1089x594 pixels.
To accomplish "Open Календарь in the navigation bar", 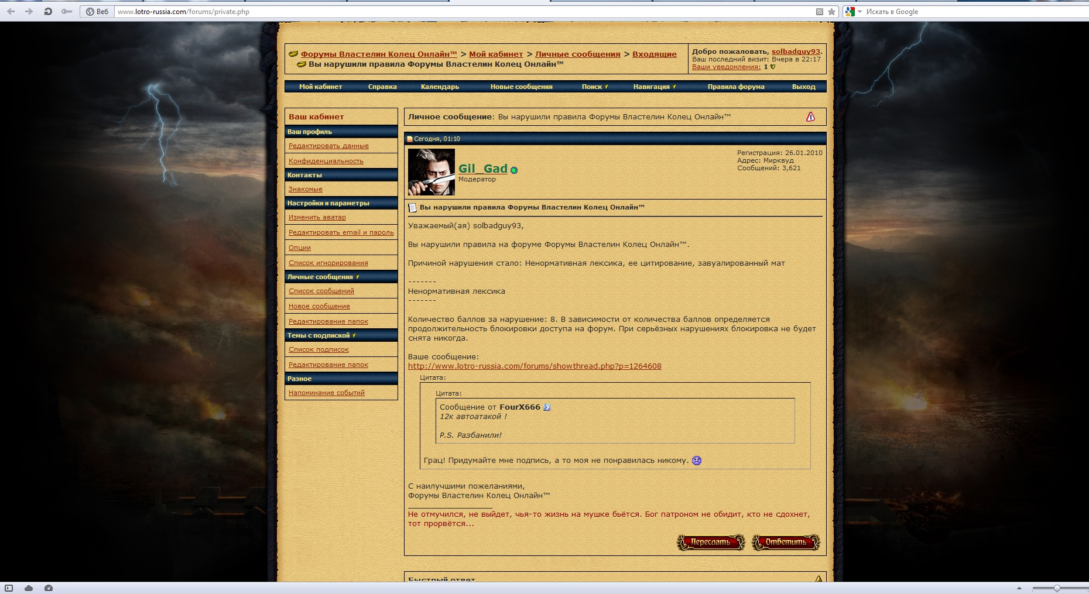I will (x=440, y=87).
